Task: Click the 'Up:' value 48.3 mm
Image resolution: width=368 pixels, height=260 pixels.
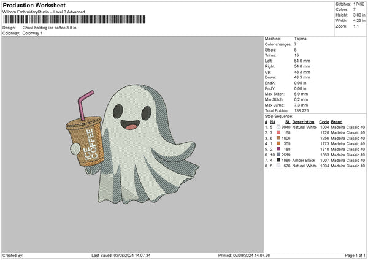Action: (302, 72)
